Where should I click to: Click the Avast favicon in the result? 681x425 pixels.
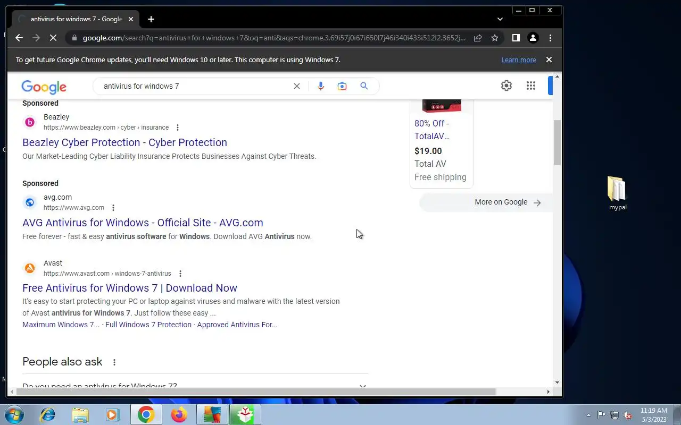30,268
